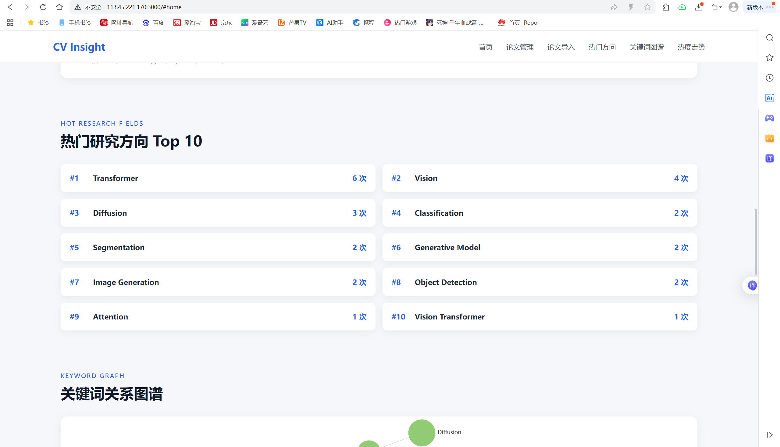This screenshot has height=447, width=780.
Task: Navigate to 热度走势 section
Action: (x=691, y=47)
